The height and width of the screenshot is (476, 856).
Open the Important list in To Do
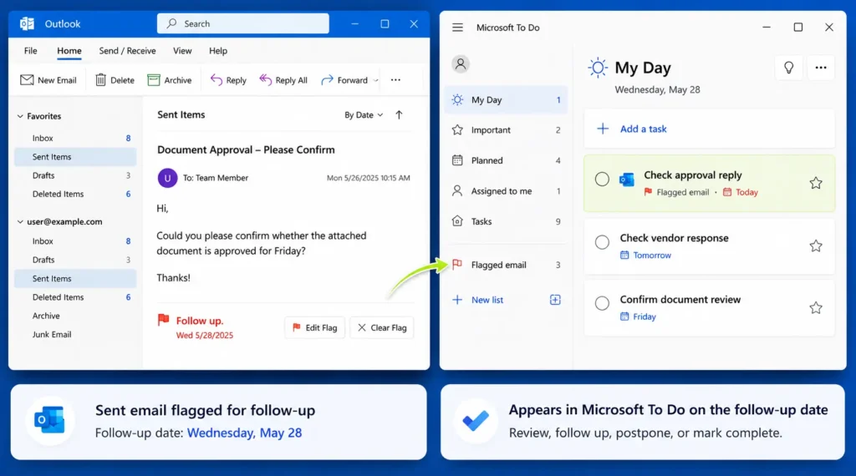(506, 129)
